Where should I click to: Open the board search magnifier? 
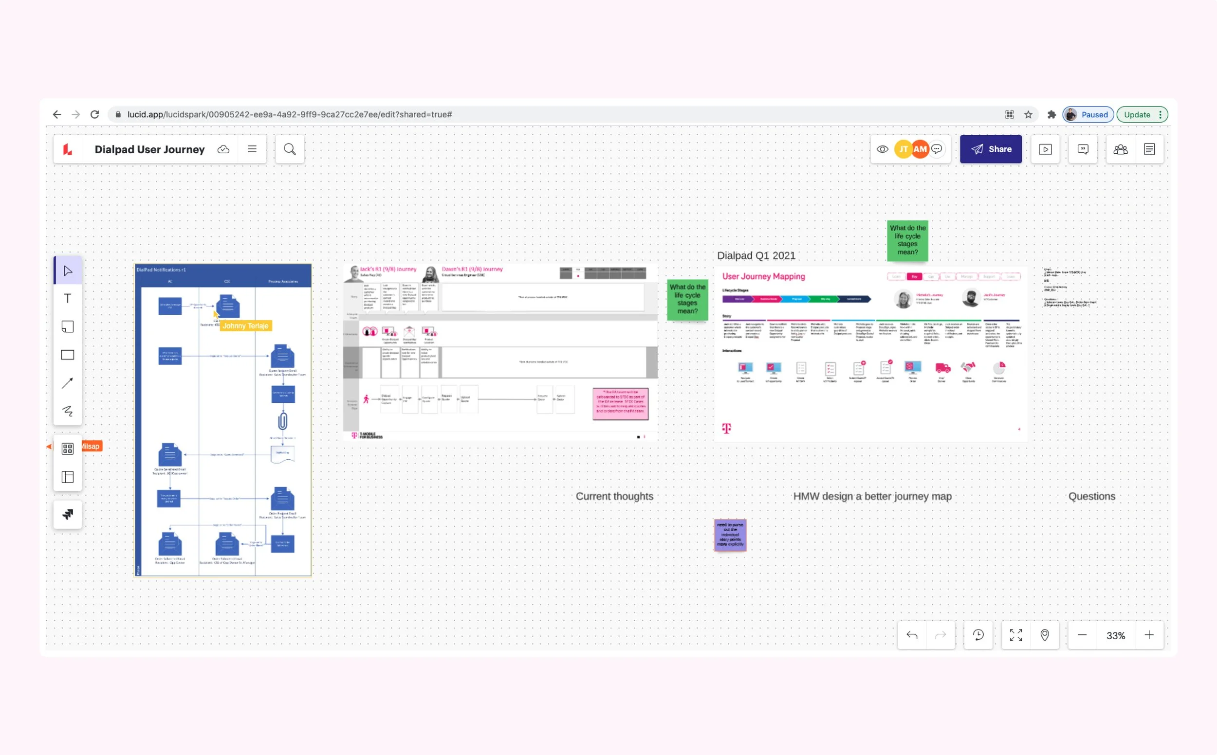290,149
